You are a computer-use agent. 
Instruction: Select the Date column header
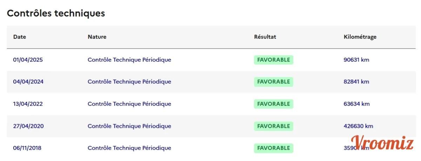click(20, 37)
